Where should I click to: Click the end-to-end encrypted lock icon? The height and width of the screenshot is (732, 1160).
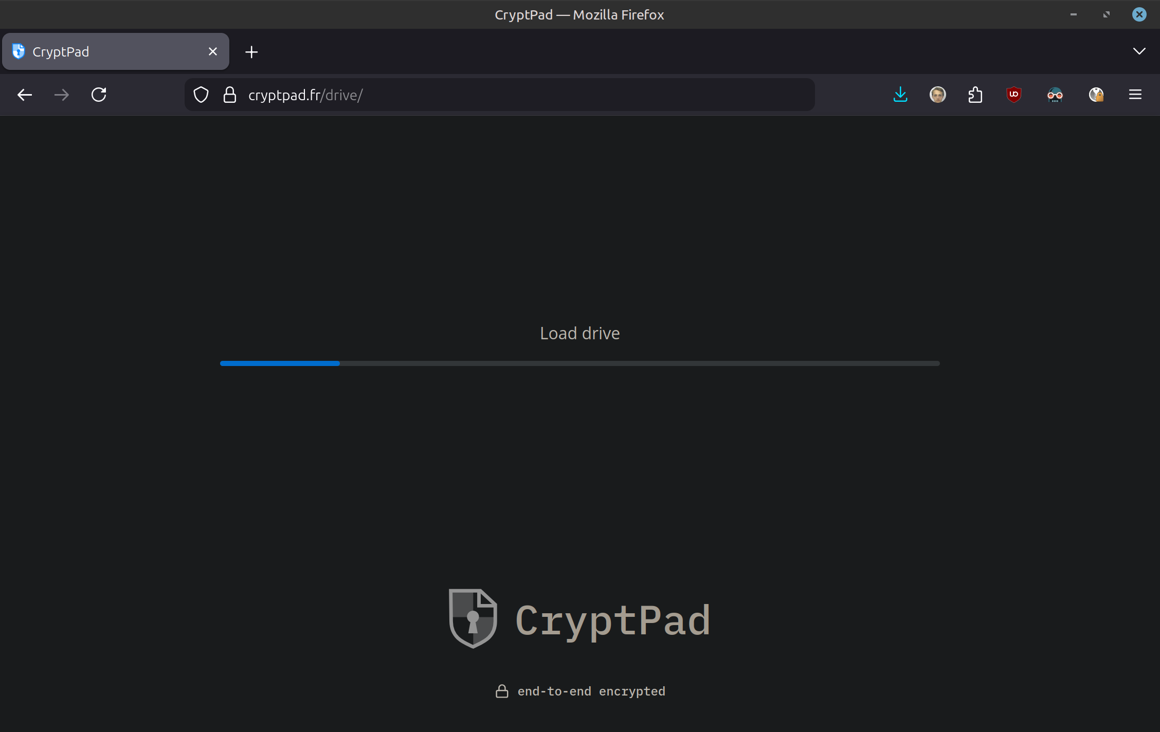point(502,691)
